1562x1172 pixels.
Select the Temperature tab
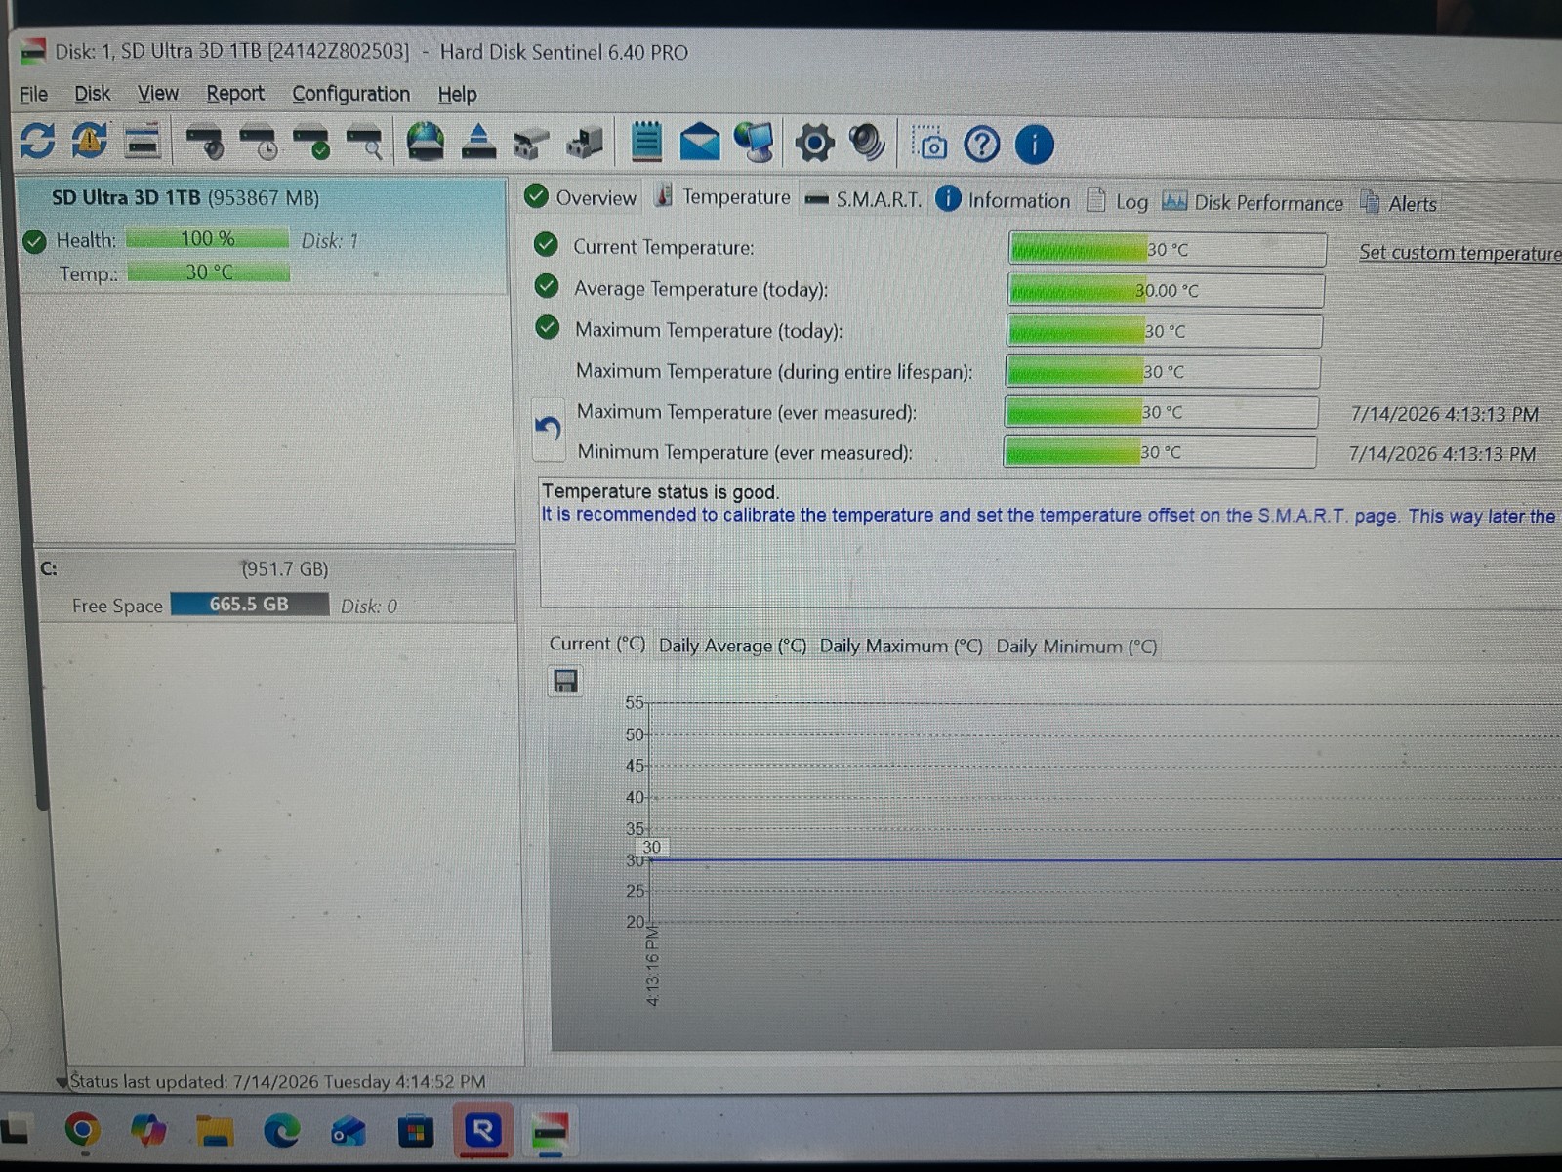tap(723, 197)
